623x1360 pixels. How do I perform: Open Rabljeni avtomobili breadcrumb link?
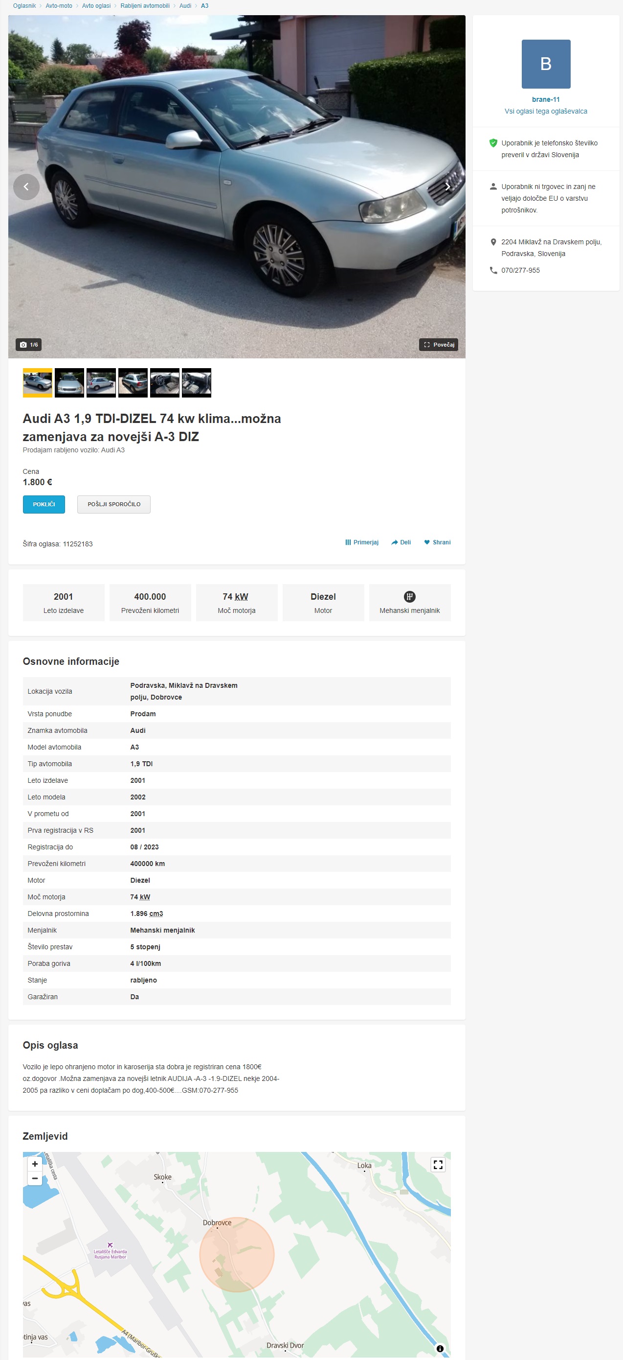click(145, 6)
